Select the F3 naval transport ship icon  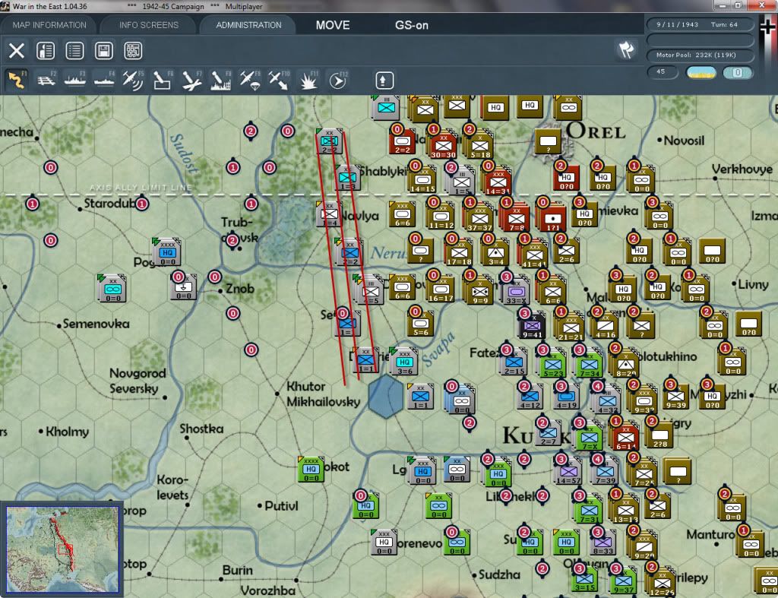click(75, 81)
